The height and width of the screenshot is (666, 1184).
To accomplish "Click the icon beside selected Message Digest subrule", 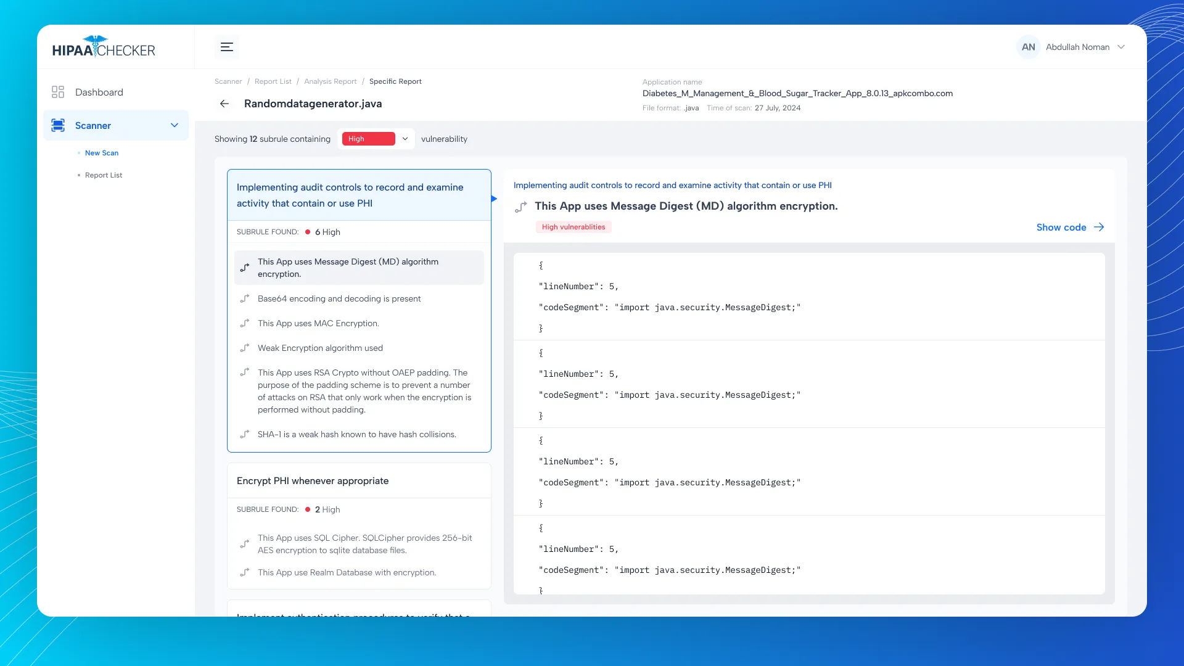I will (245, 268).
